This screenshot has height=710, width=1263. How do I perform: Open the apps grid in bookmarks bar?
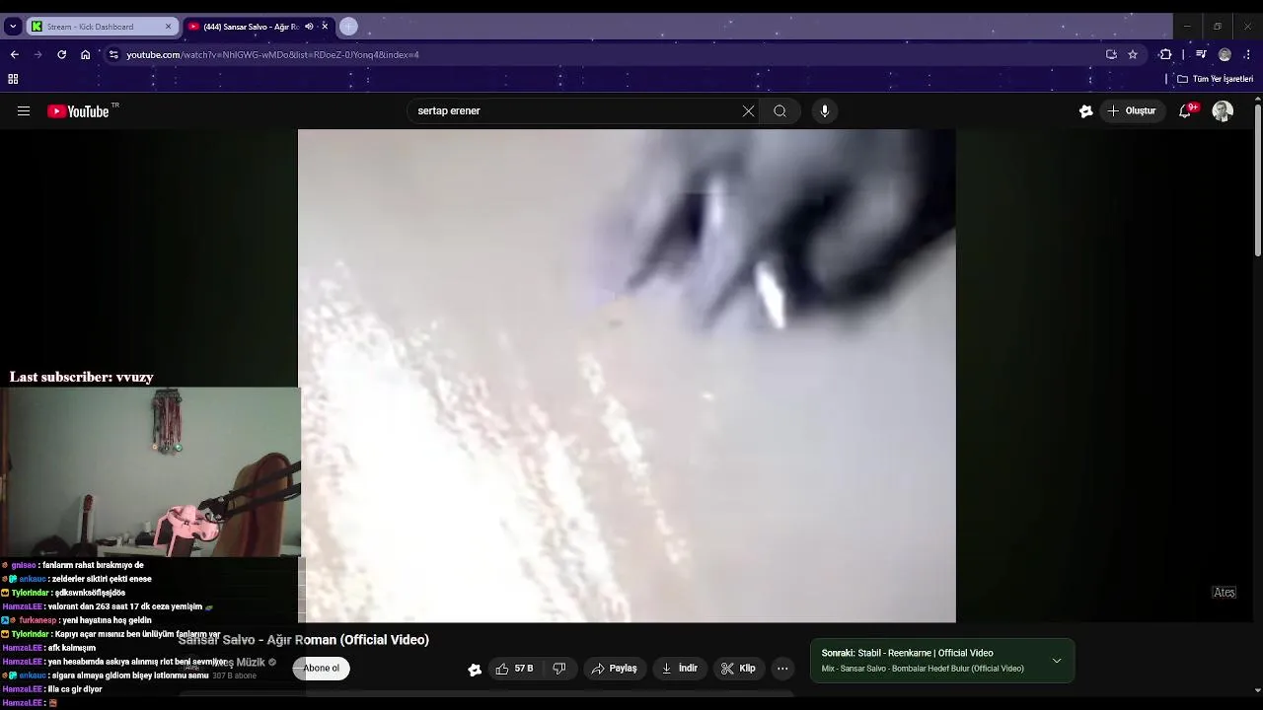13,79
